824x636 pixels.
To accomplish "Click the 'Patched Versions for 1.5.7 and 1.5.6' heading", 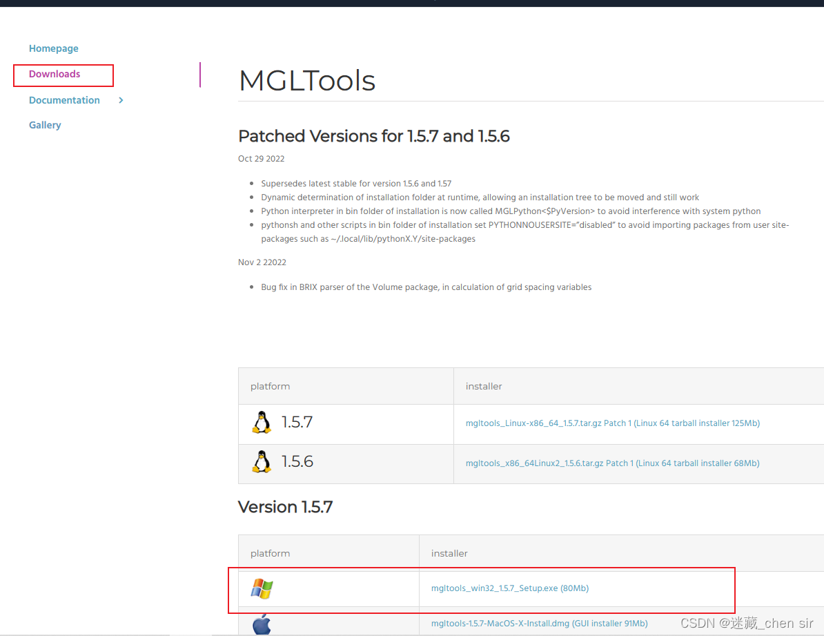I will [373, 136].
